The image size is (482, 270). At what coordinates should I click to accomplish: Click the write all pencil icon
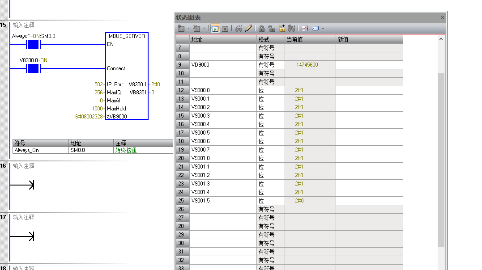[248, 28]
